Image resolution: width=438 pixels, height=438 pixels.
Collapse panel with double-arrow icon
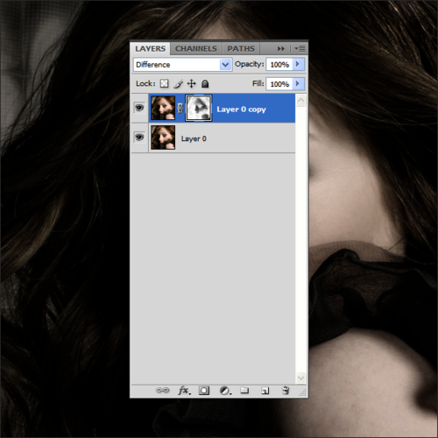tap(280, 48)
